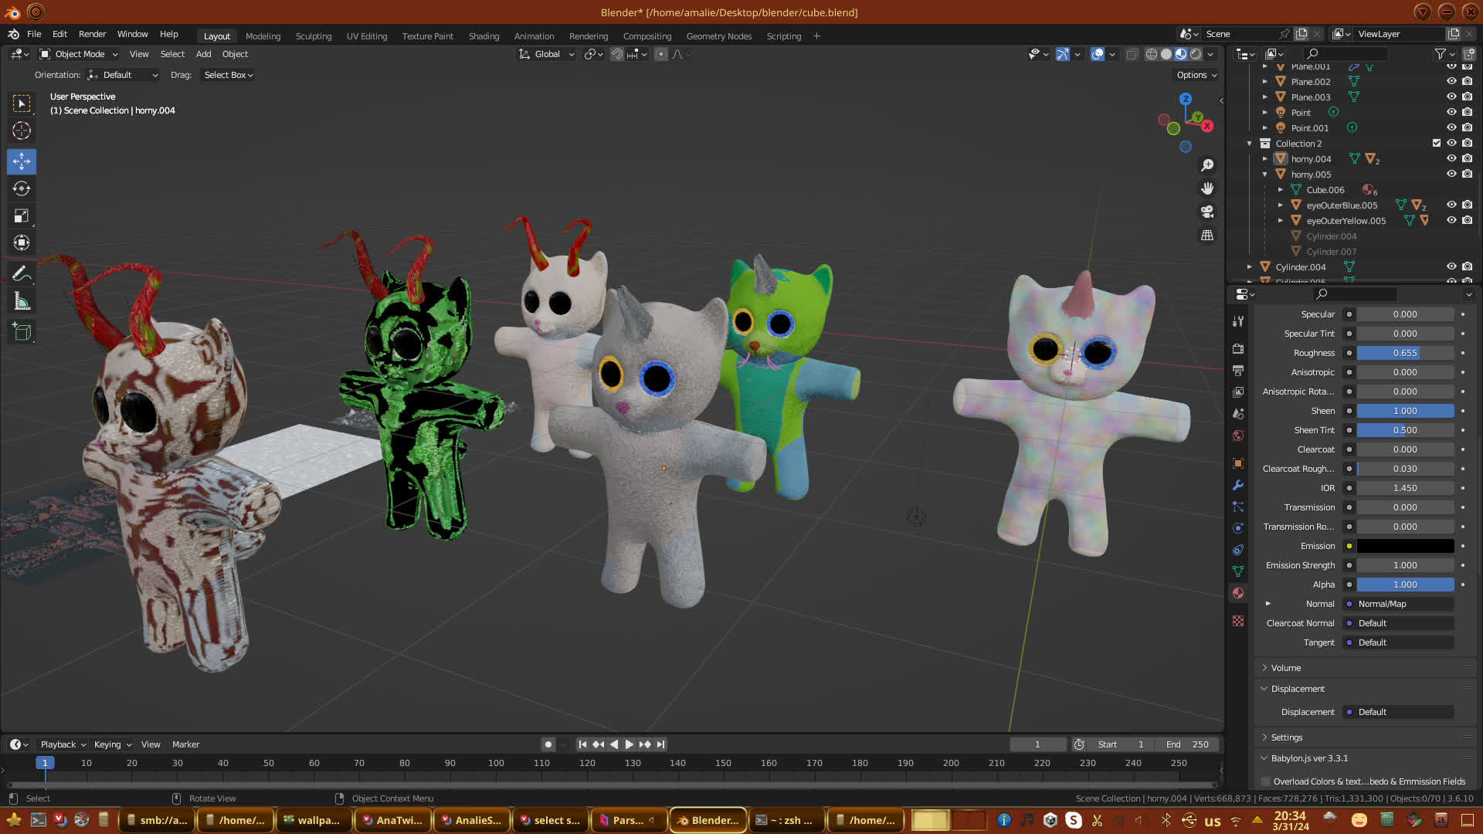Activate the Annotate pencil tool
Image resolution: width=1483 pixels, height=834 pixels.
[22, 274]
